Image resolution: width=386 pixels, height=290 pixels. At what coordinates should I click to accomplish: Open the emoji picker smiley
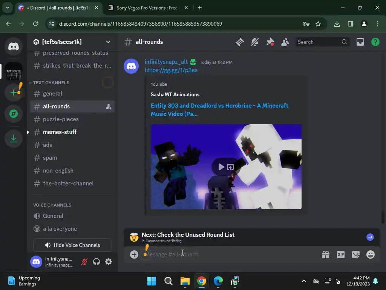pyautogui.click(x=371, y=255)
